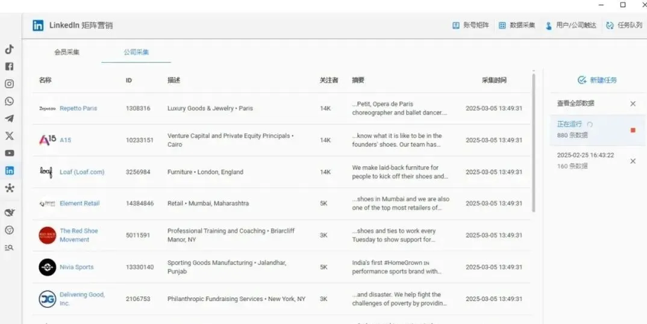Delete the 2025-02-25 16:43:22 task entry
This screenshot has height=324, width=647.
coord(633,161)
